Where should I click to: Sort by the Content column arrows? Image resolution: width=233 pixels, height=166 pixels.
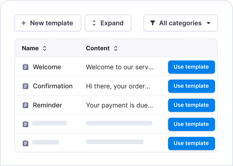116,48
